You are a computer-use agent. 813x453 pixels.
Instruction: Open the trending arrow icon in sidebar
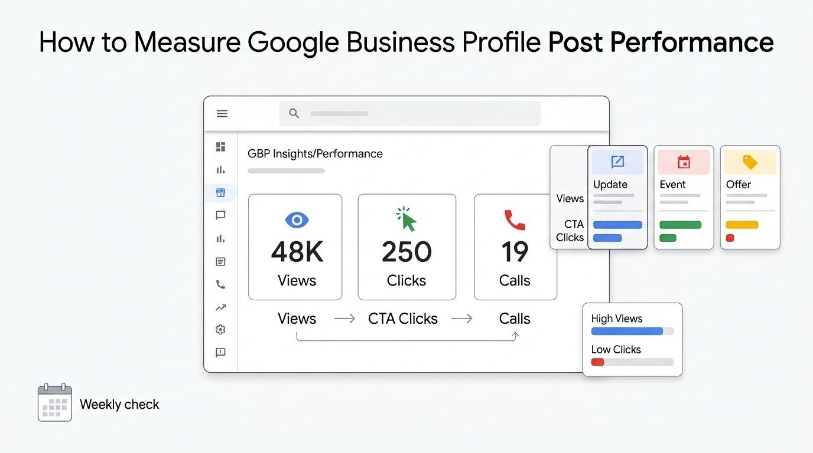[x=221, y=307]
